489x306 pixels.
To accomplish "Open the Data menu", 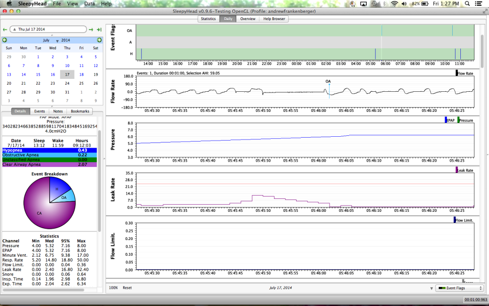I will [x=89, y=3].
